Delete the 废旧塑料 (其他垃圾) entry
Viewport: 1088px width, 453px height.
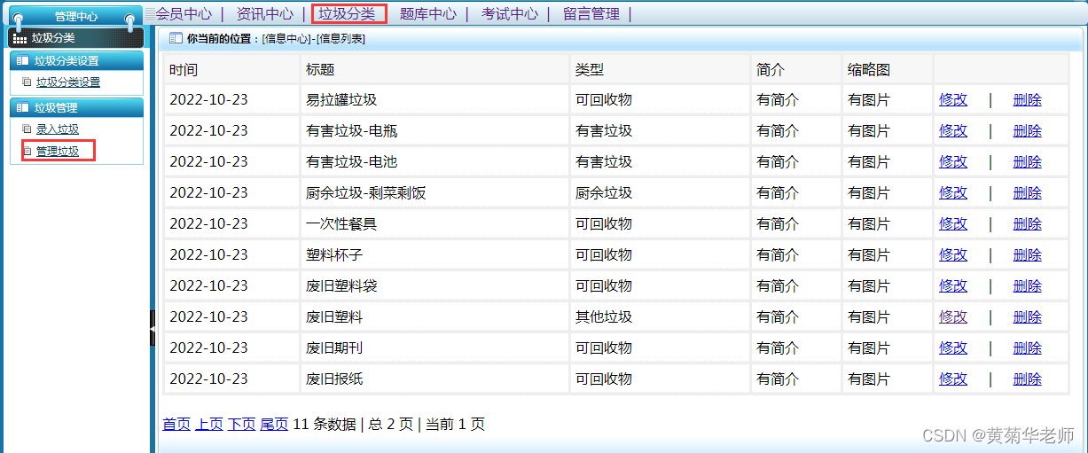pos(1028,317)
